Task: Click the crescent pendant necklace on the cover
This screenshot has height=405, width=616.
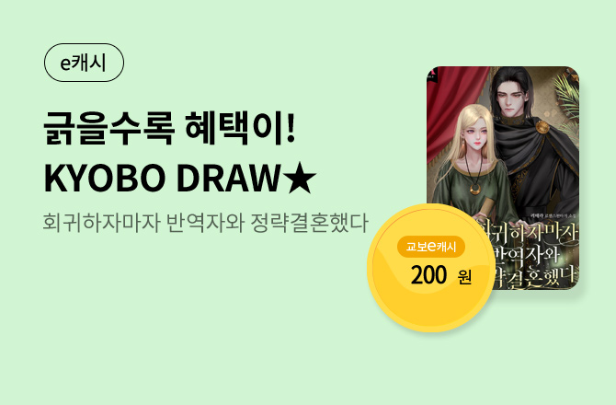Action: (475, 190)
